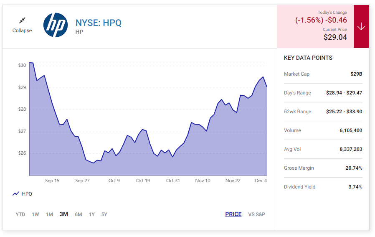This screenshot has height=237, width=375.
Task: Click Day's Range value $28.94 - $29.47
Action: tap(344, 93)
